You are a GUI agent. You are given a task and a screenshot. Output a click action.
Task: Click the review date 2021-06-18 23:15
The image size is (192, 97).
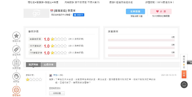coord(169,75)
